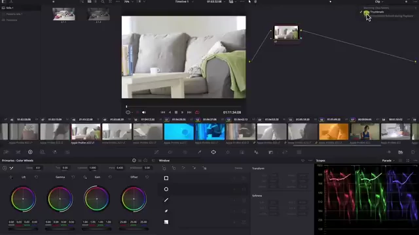Select Stills 1 album
Screen dimensions: 419x235
(10, 8)
